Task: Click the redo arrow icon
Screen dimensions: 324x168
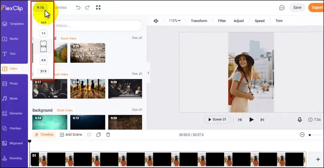Action: click(x=87, y=8)
